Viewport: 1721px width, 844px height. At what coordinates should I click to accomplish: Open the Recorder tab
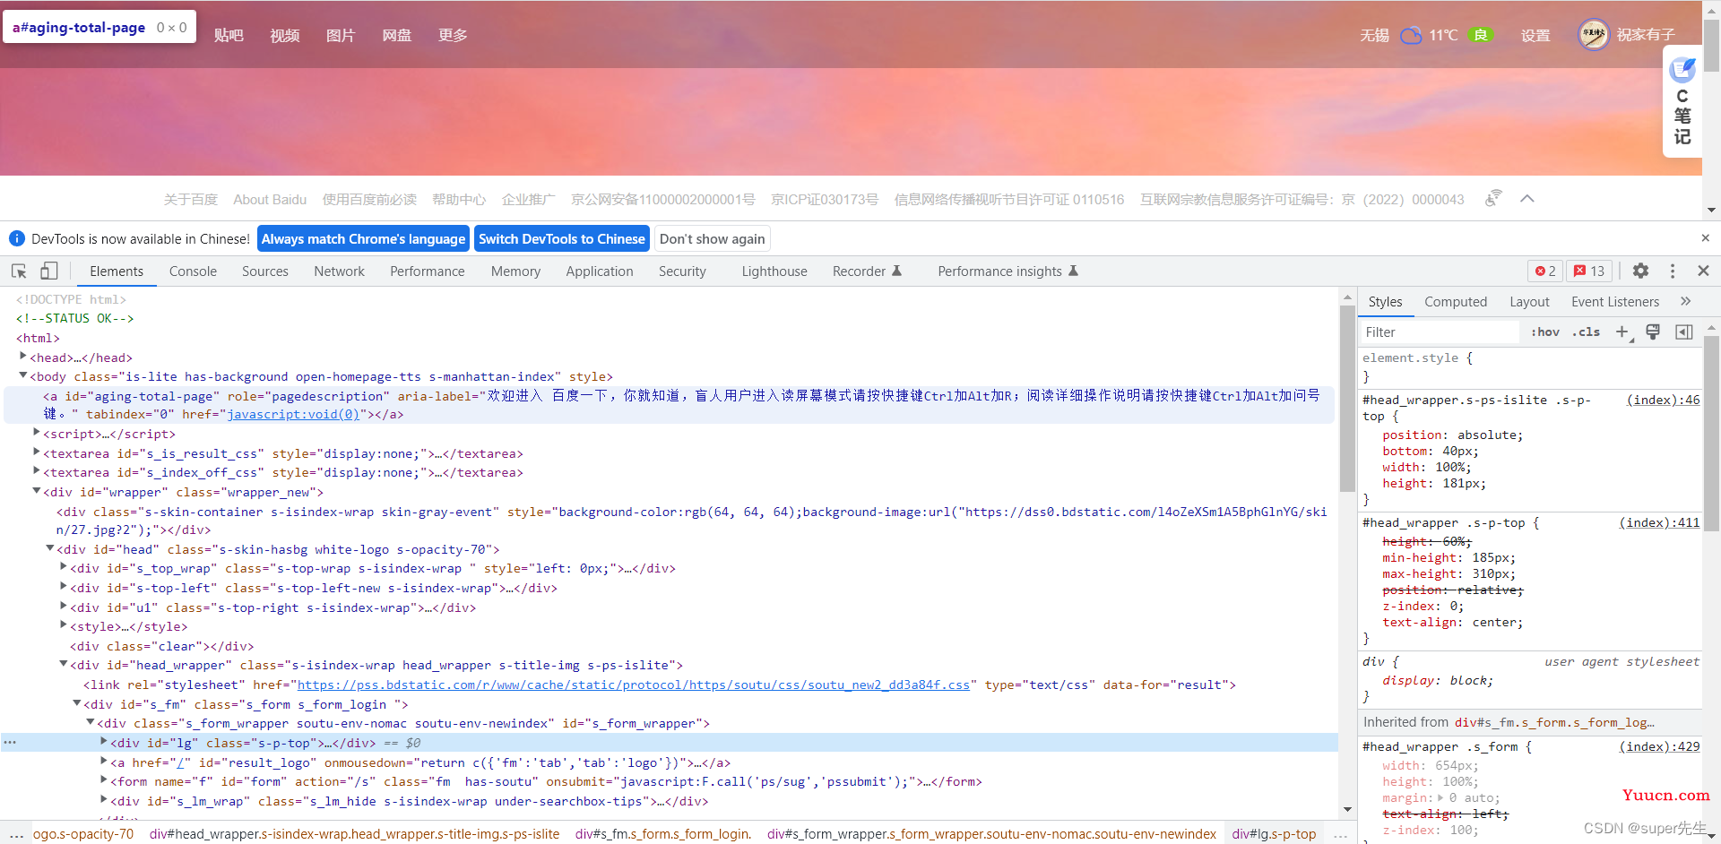click(x=867, y=271)
